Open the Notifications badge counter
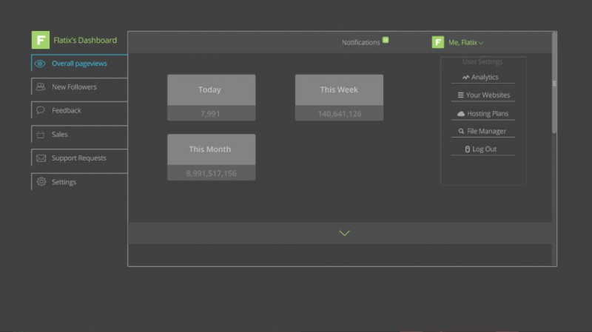Viewport: 592px width, 332px height. pos(386,40)
